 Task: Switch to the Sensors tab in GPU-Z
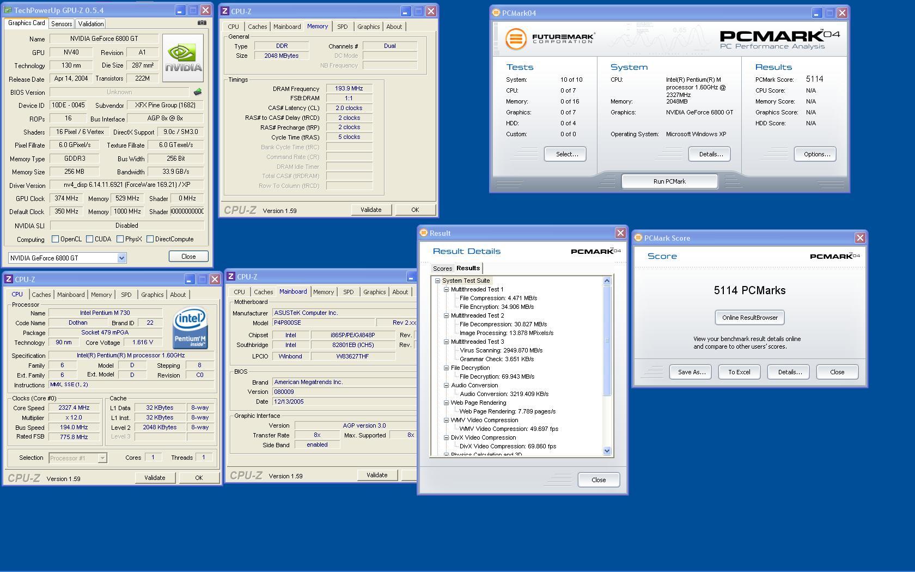pos(62,24)
